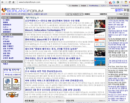Open headline about elementary student C++Builder award

52,21
